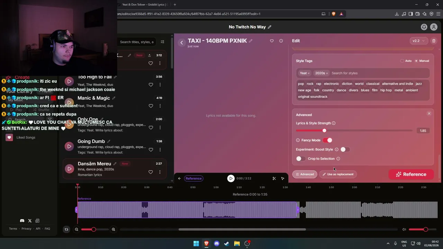The height and width of the screenshot is (249, 443).
Task: Toggle the Advanced settings button
Action: [x=305, y=174]
